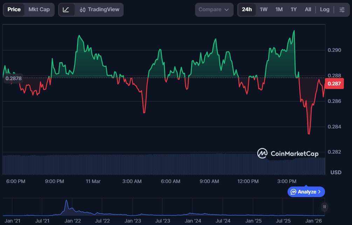Click the Compare dropdown chevron arrow
The height and width of the screenshot is (225, 352).
click(227, 10)
